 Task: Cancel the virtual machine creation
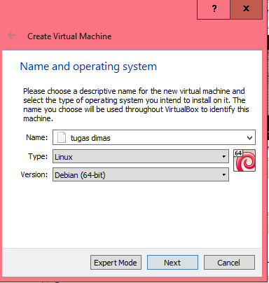click(x=229, y=263)
